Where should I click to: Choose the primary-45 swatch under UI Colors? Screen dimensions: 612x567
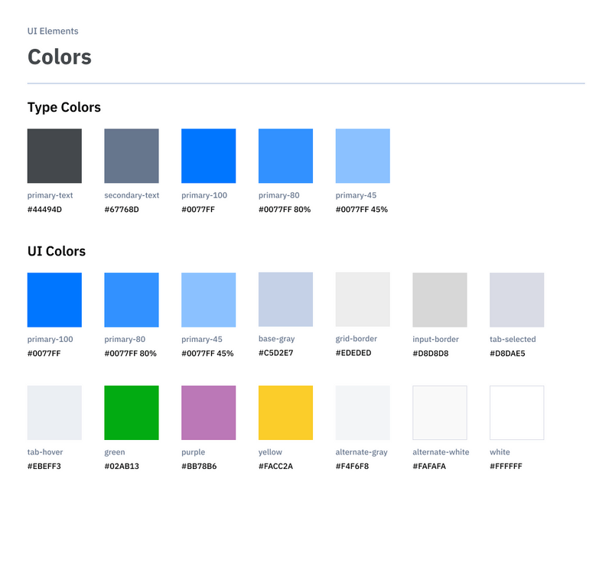tap(208, 300)
